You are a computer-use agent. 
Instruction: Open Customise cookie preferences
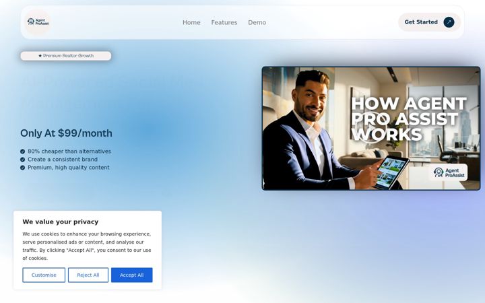(x=44, y=275)
